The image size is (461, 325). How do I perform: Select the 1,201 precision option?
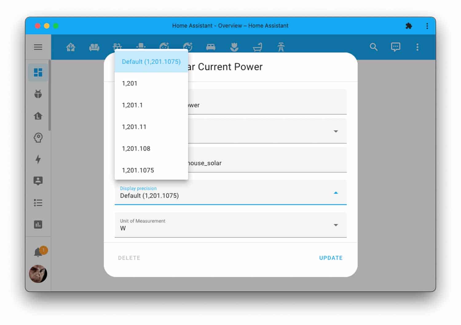point(130,83)
